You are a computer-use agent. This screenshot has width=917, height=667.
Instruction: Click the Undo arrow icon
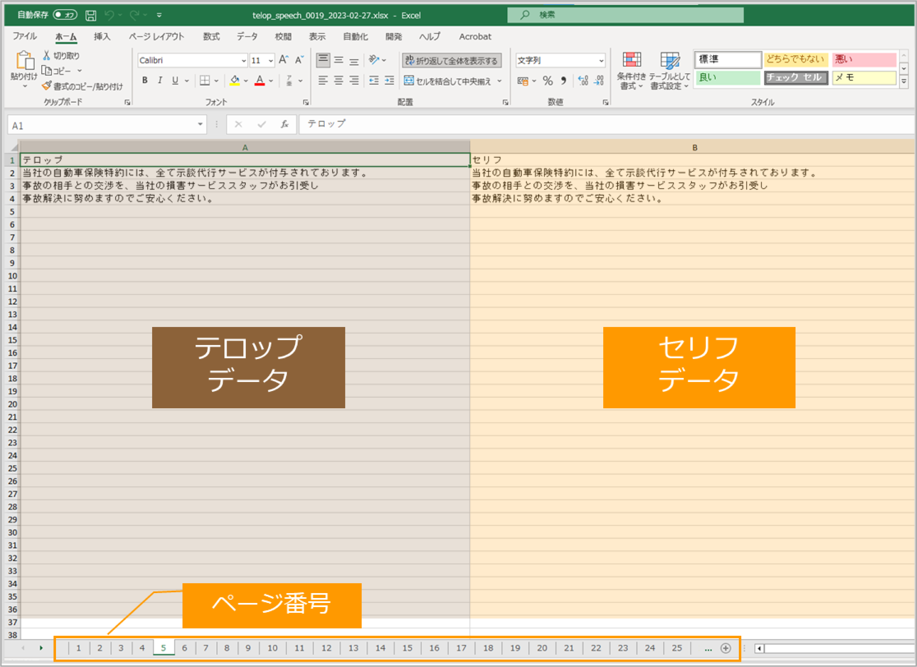[x=109, y=15]
